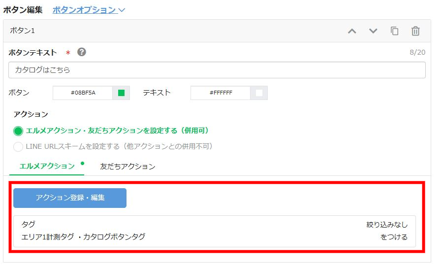Viewport: 445px width, 269px height.
Task: Open the white text color swatch
Action: pos(259,93)
